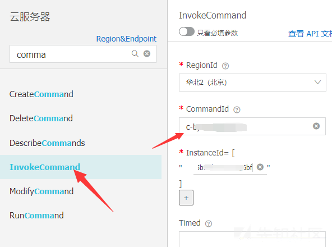This screenshot has width=332, height=247.
Task: Focus the Timed input field
Action: click(x=252, y=239)
